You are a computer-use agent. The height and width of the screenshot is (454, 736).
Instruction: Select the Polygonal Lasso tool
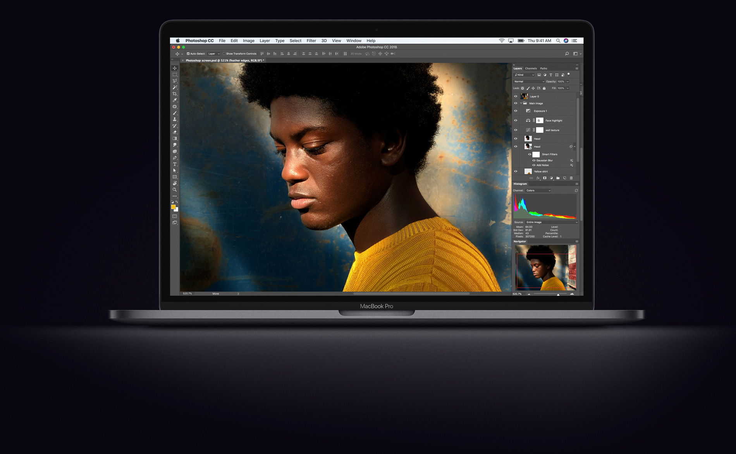175,81
